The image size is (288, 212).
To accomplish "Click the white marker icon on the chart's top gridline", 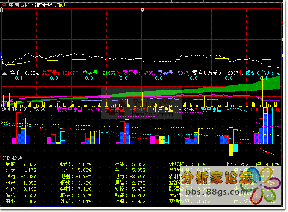I will pos(143,9).
